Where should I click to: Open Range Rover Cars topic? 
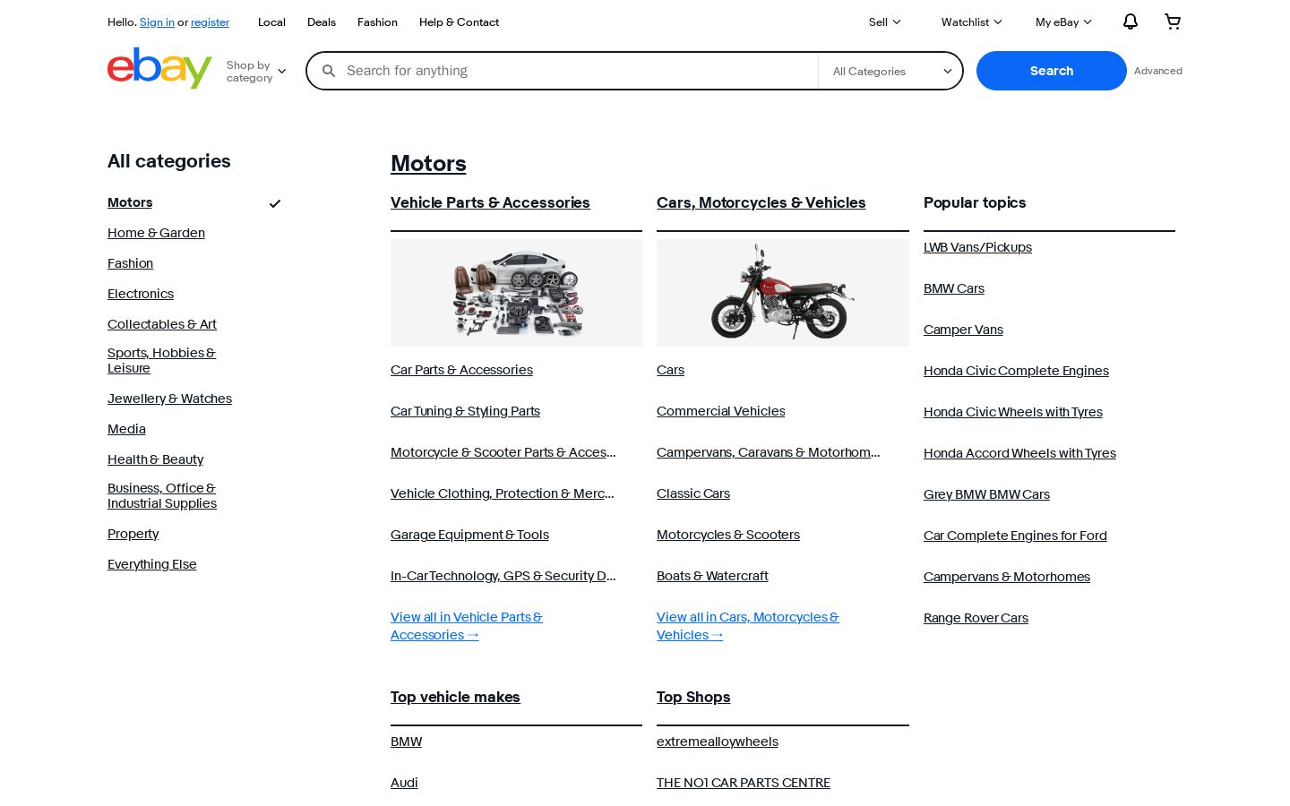click(x=976, y=618)
